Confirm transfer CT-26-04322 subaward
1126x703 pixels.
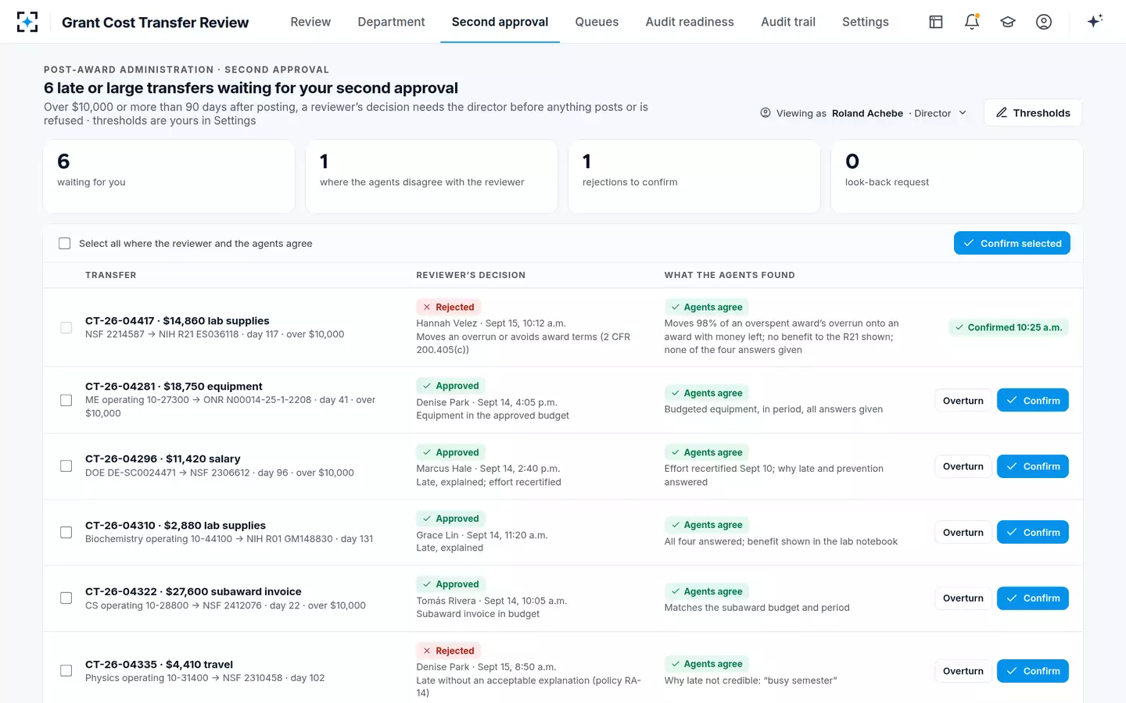[1033, 598]
